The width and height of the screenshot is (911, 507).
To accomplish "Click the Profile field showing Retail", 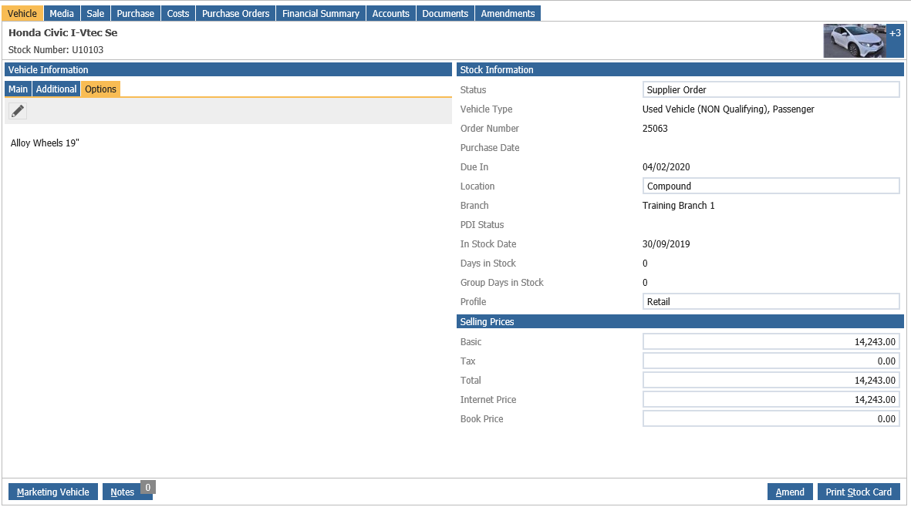I will pos(771,301).
